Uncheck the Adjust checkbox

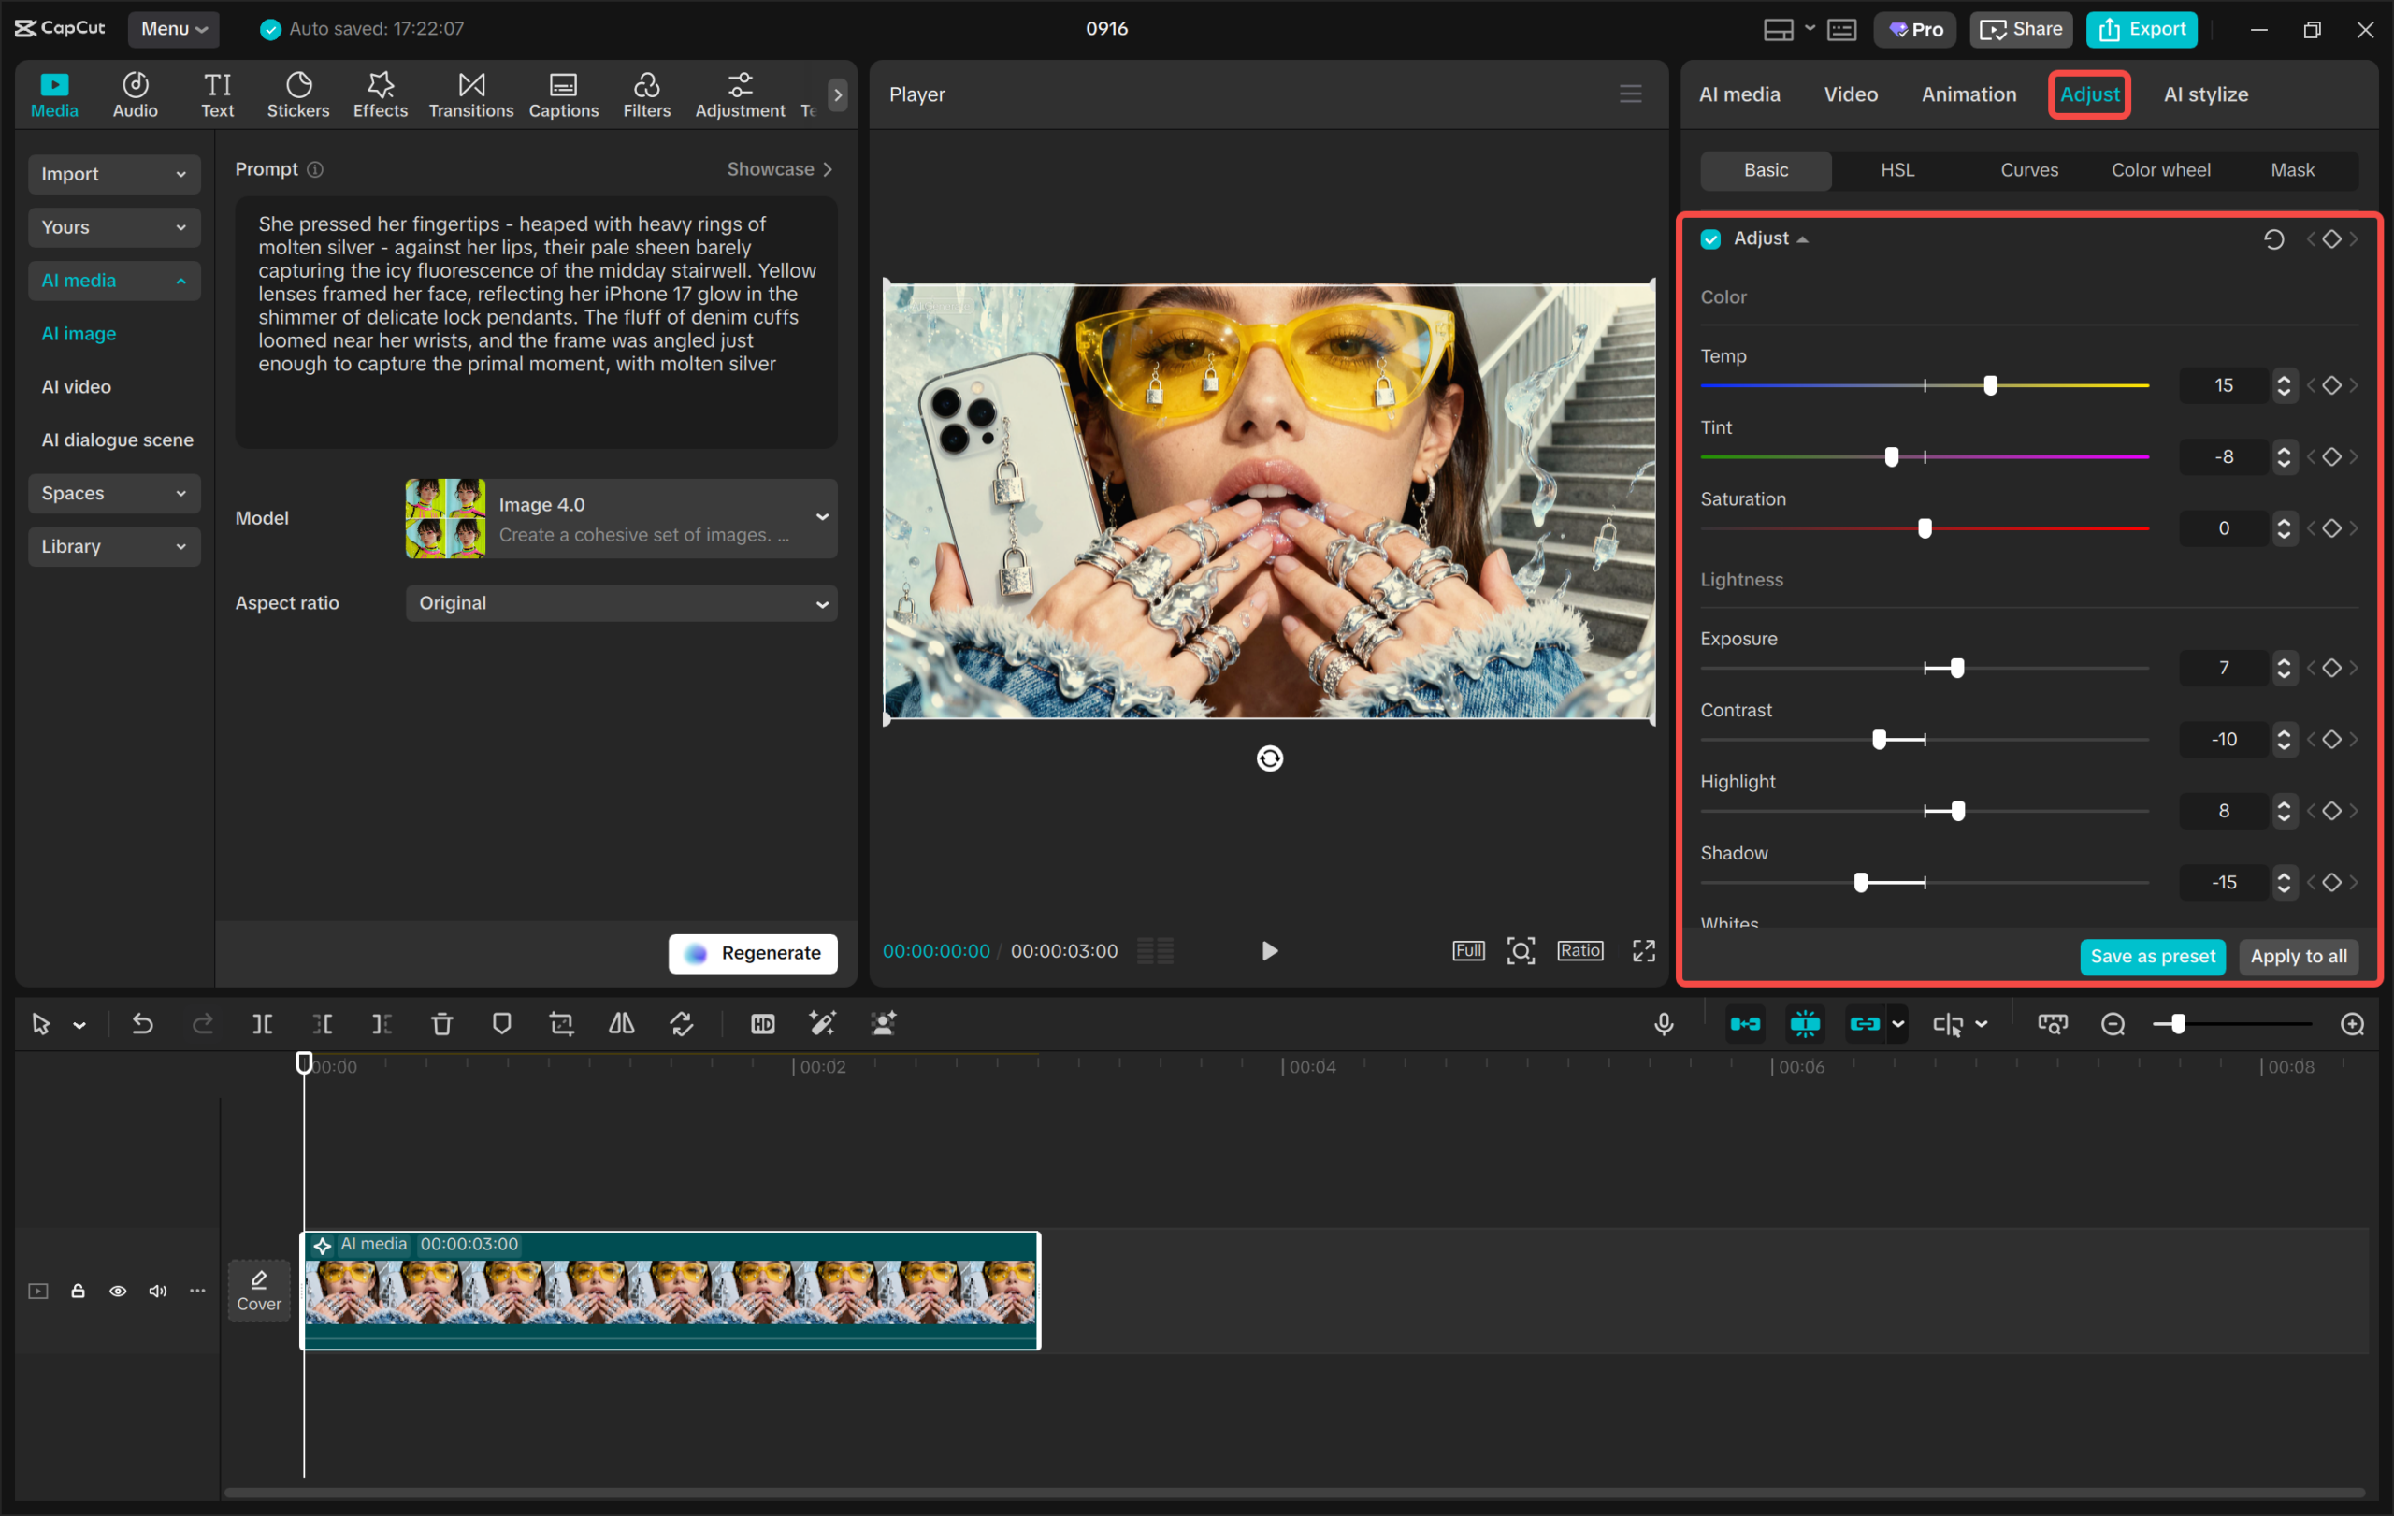coord(1710,238)
